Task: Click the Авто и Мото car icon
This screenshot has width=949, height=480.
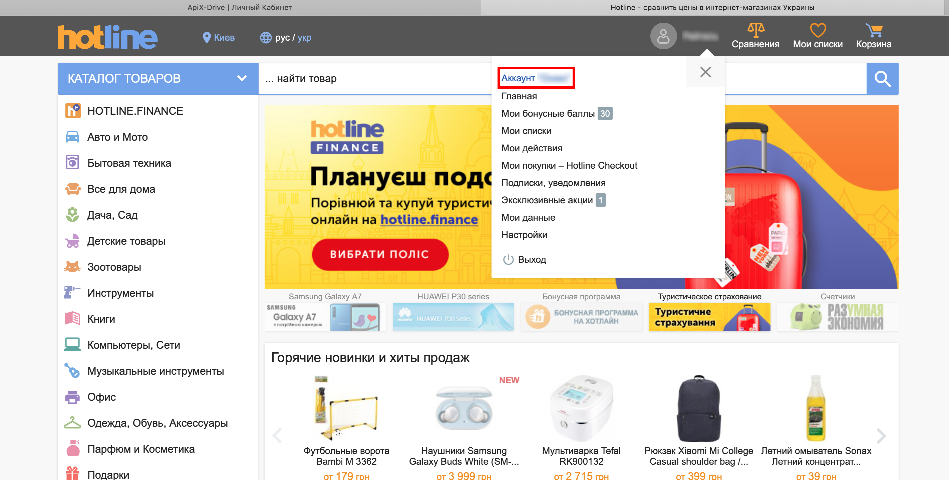Action: [x=72, y=137]
